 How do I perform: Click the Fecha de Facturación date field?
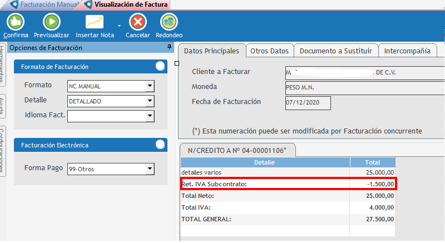point(307,103)
